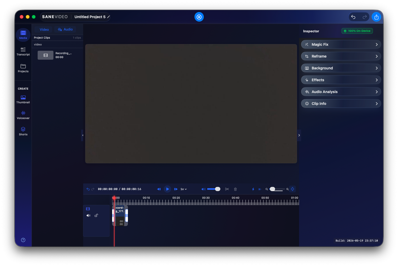
Task: Click the timeline redo arrow
Action: point(93,189)
